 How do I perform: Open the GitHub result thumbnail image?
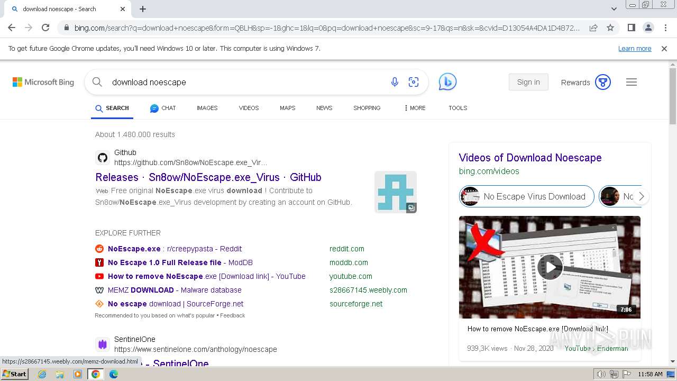point(396,192)
